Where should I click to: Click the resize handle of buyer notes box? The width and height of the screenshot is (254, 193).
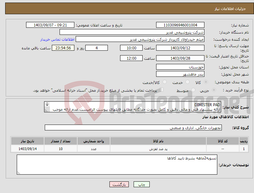[19, 173]
